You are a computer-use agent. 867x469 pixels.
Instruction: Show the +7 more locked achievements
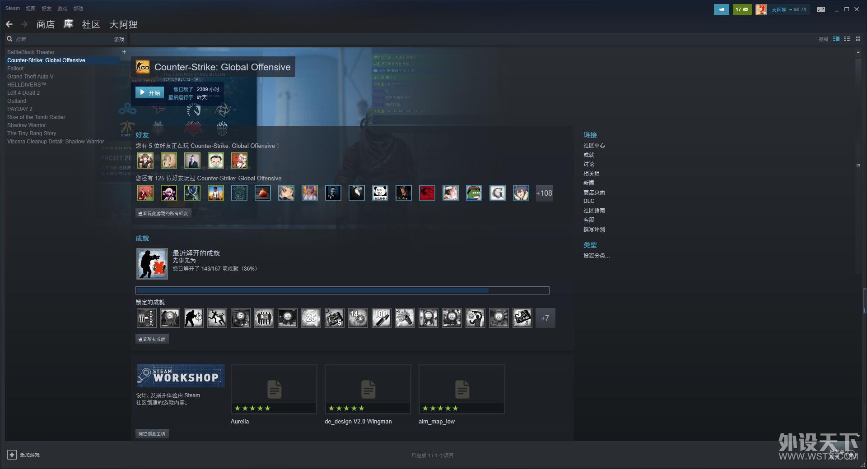point(545,318)
